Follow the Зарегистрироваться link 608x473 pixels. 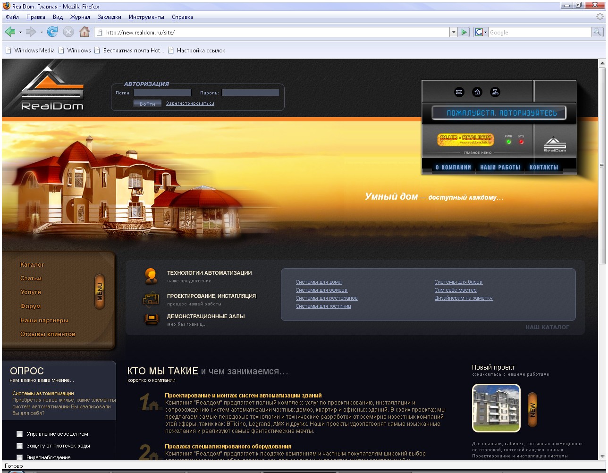click(x=190, y=103)
